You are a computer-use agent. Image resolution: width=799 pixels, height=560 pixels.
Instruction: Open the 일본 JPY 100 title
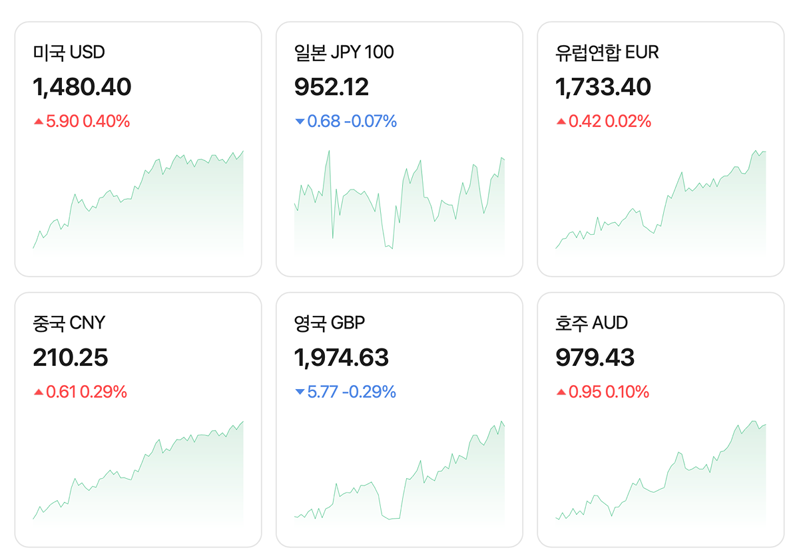click(344, 52)
